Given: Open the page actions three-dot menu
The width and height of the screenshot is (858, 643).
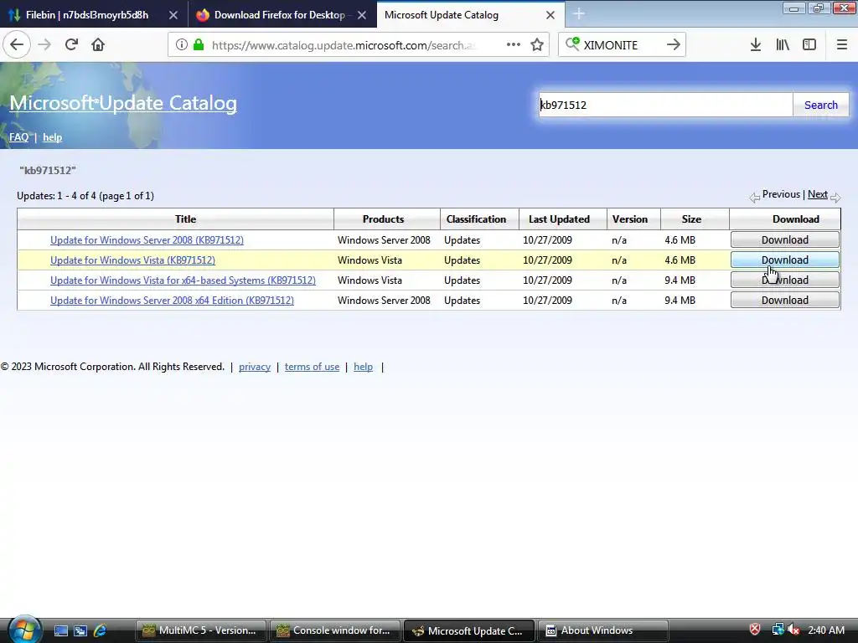Looking at the screenshot, I should (514, 45).
